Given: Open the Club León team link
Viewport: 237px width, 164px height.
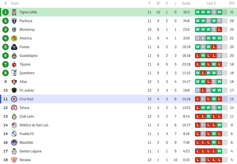Looking at the screenshot, I should coord(27,116).
